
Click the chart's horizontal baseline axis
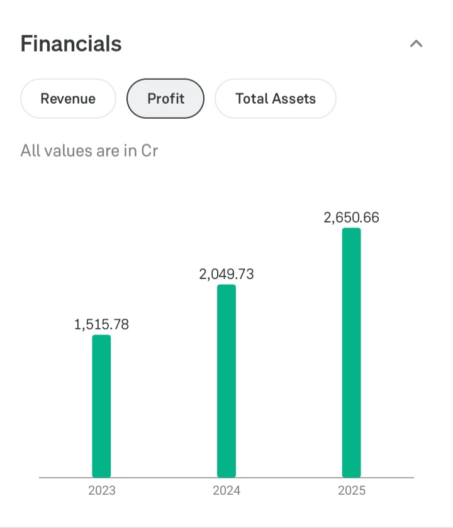coord(164,478)
